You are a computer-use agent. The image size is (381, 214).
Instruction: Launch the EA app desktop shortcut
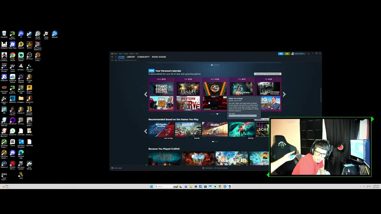21,34
